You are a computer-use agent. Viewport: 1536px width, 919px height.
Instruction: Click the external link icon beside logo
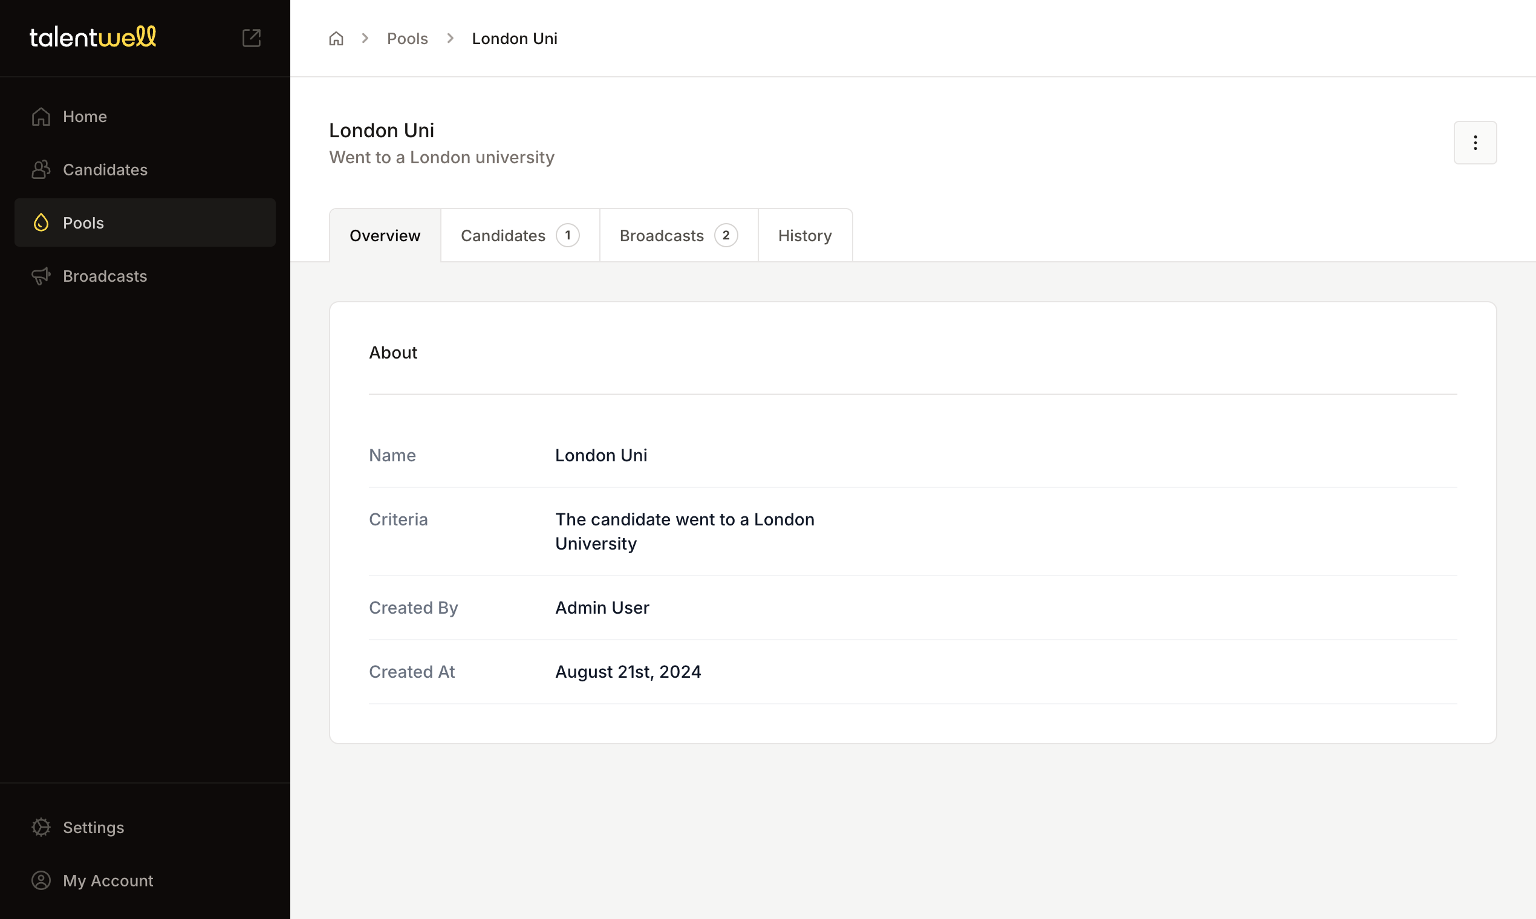point(252,37)
